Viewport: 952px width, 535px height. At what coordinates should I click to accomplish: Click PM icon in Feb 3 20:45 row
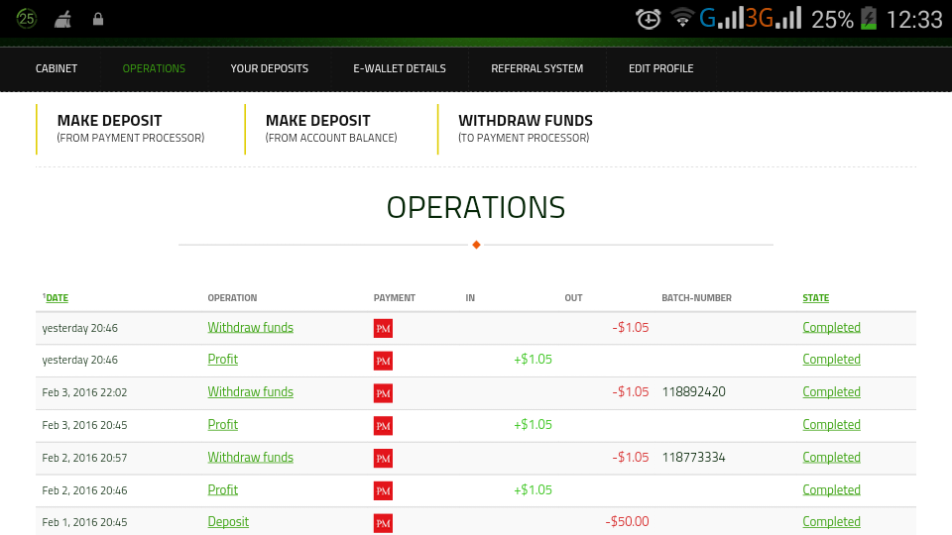click(383, 425)
